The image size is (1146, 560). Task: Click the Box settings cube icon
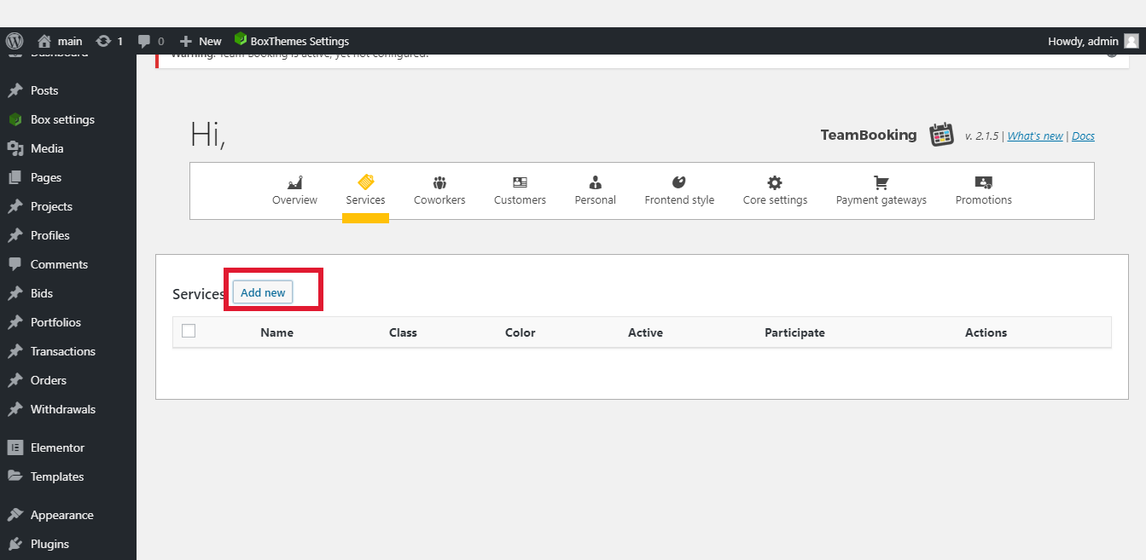(x=15, y=119)
